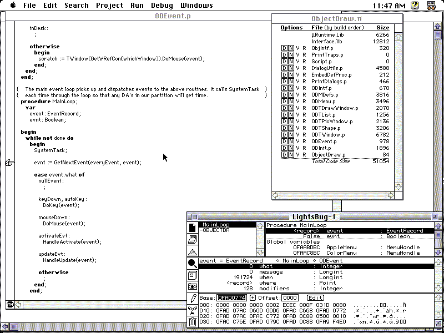
Task: Click the eye icon in LightsBug
Action: (192, 286)
